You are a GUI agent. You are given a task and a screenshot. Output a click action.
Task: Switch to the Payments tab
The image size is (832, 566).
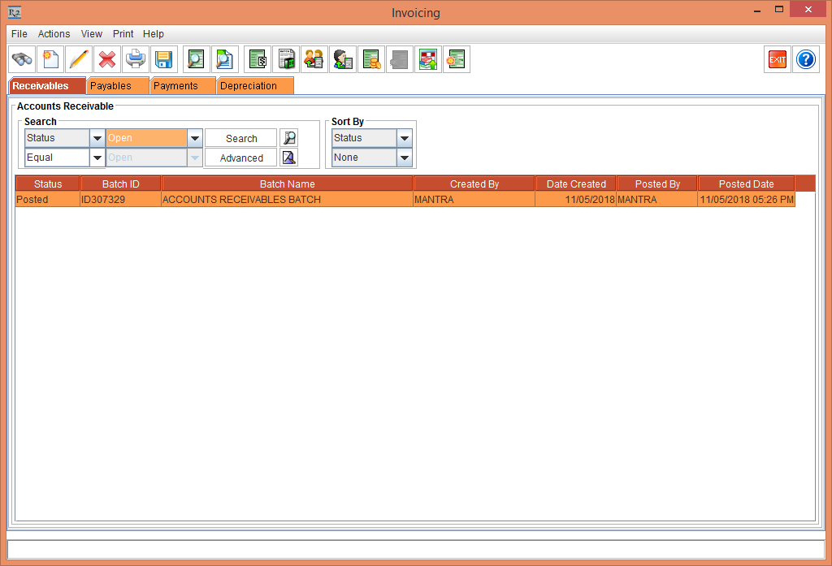pos(183,86)
